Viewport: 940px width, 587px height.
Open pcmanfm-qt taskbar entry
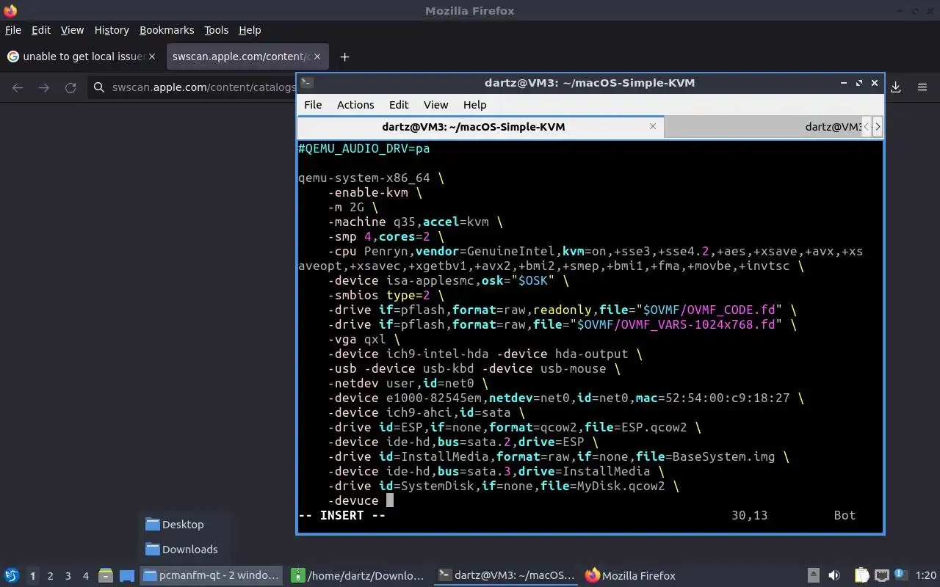[x=211, y=575]
